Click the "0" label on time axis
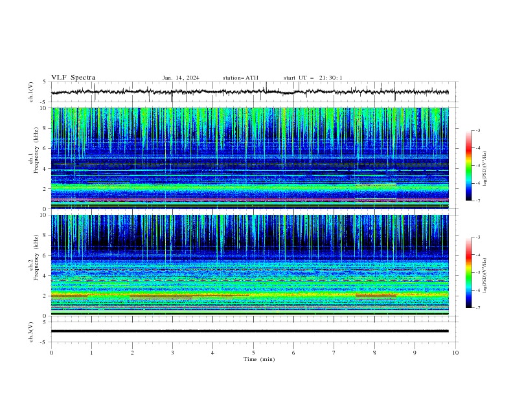This screenshot has height=396, width=513. tap(51, 353)
